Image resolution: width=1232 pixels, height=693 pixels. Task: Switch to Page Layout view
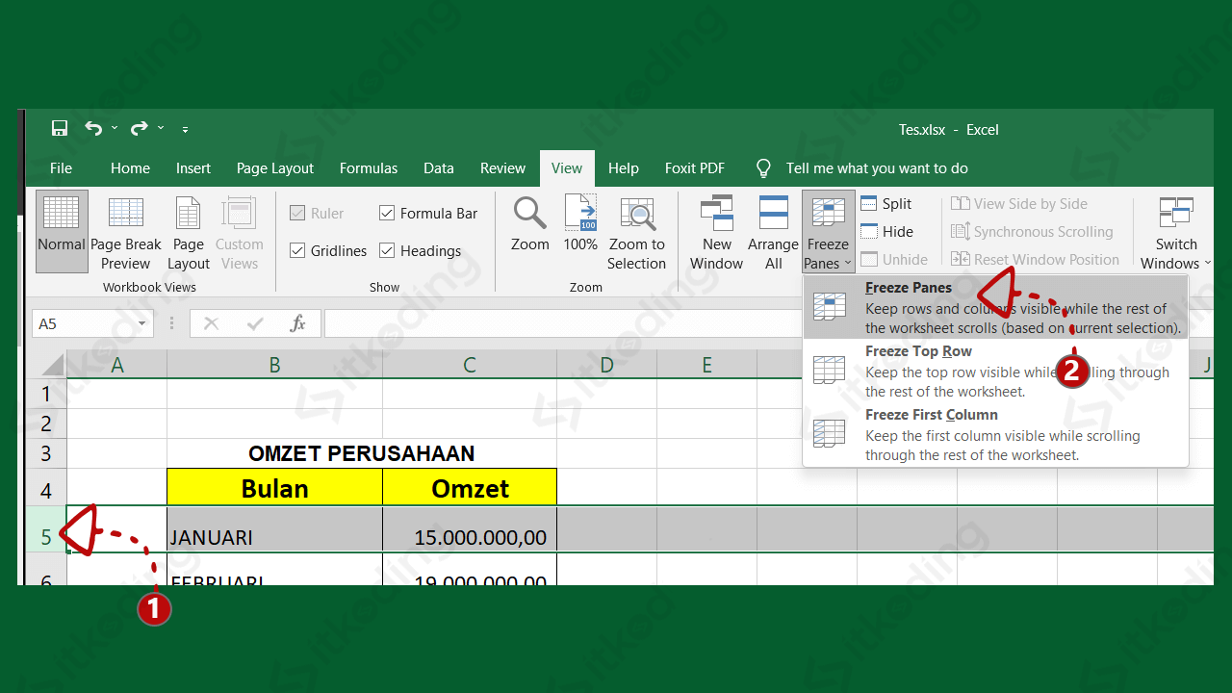click(188, 231)
